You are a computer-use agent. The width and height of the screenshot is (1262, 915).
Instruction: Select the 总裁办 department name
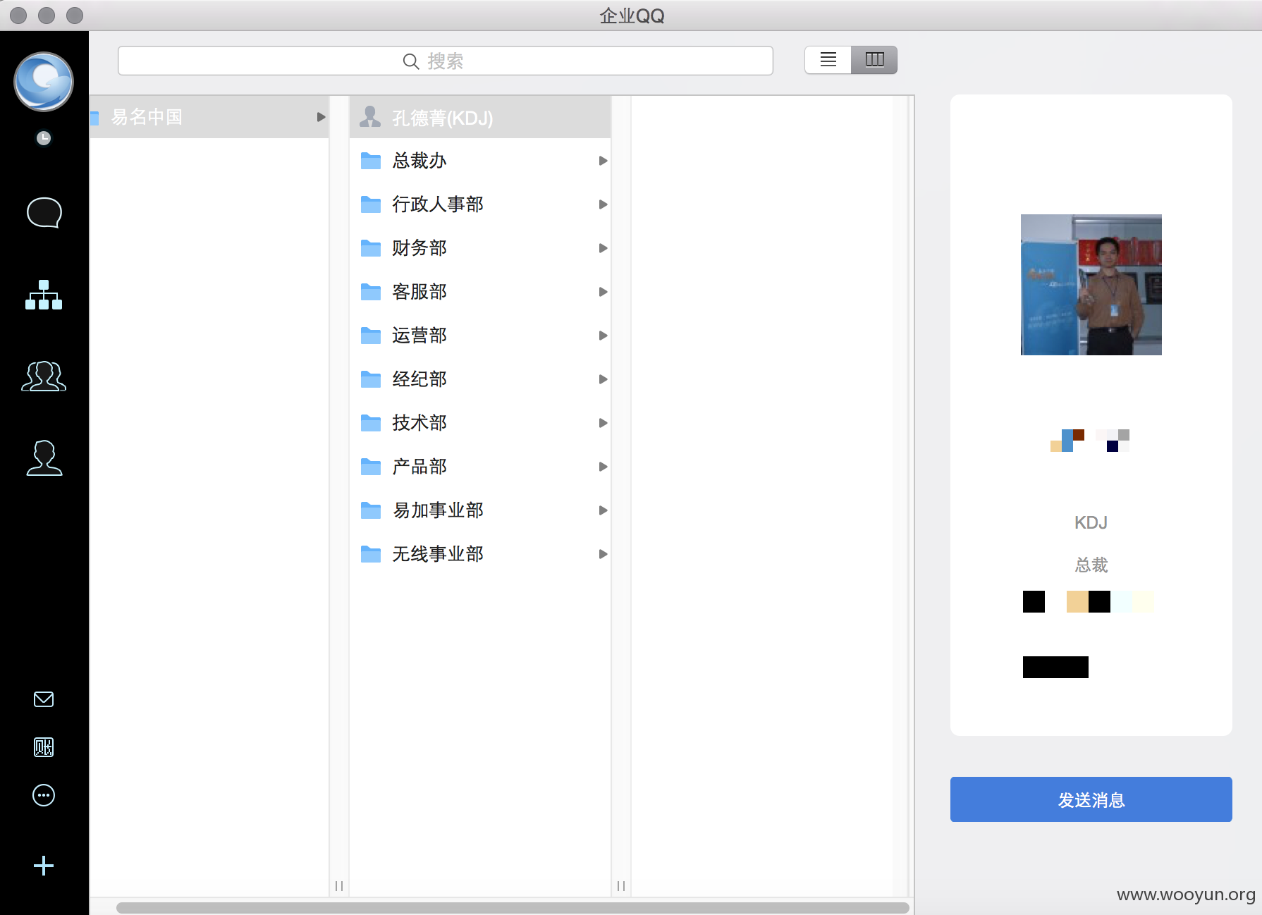[419, 161]
